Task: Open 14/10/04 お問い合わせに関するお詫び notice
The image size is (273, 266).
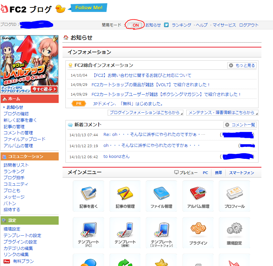Action: tap(141, 75)
